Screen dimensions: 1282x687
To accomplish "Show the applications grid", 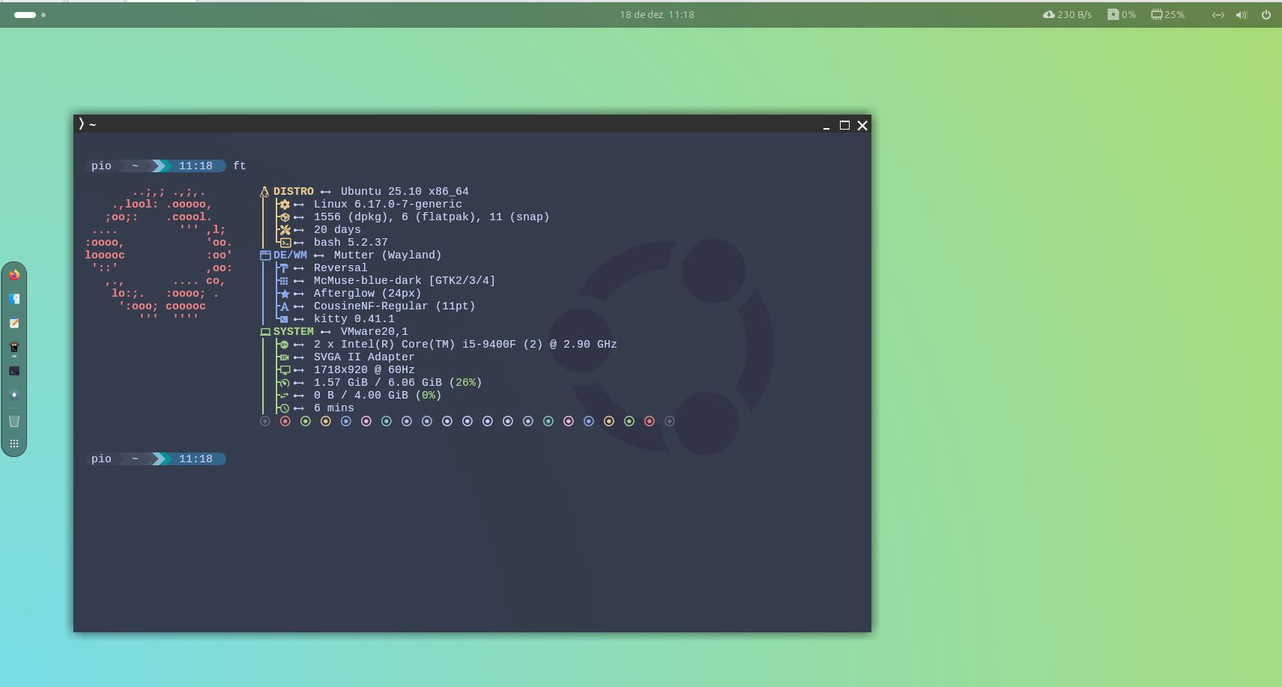I will tap(14, 444).
